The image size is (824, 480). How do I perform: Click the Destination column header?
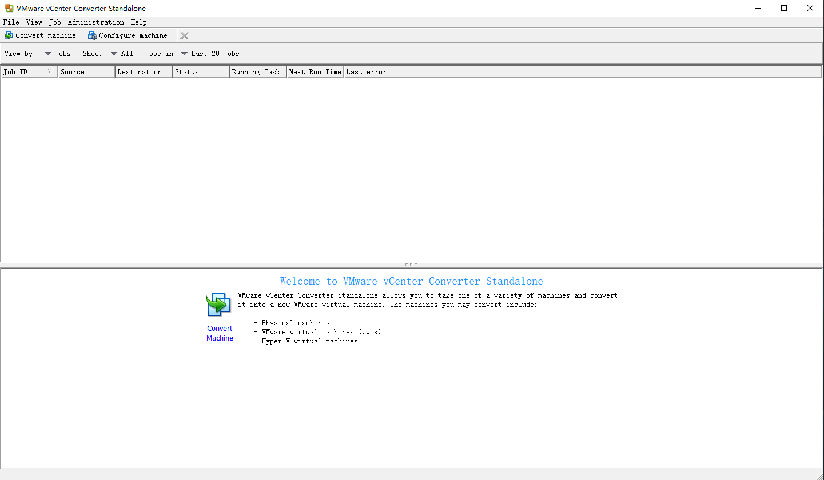144,72
